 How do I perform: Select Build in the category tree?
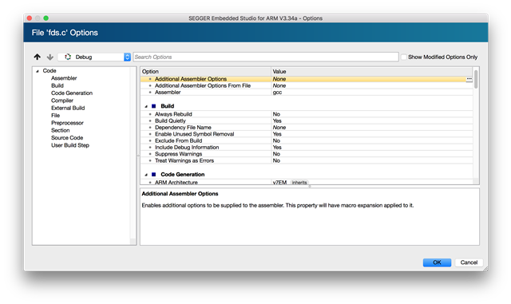pos(57,85)
